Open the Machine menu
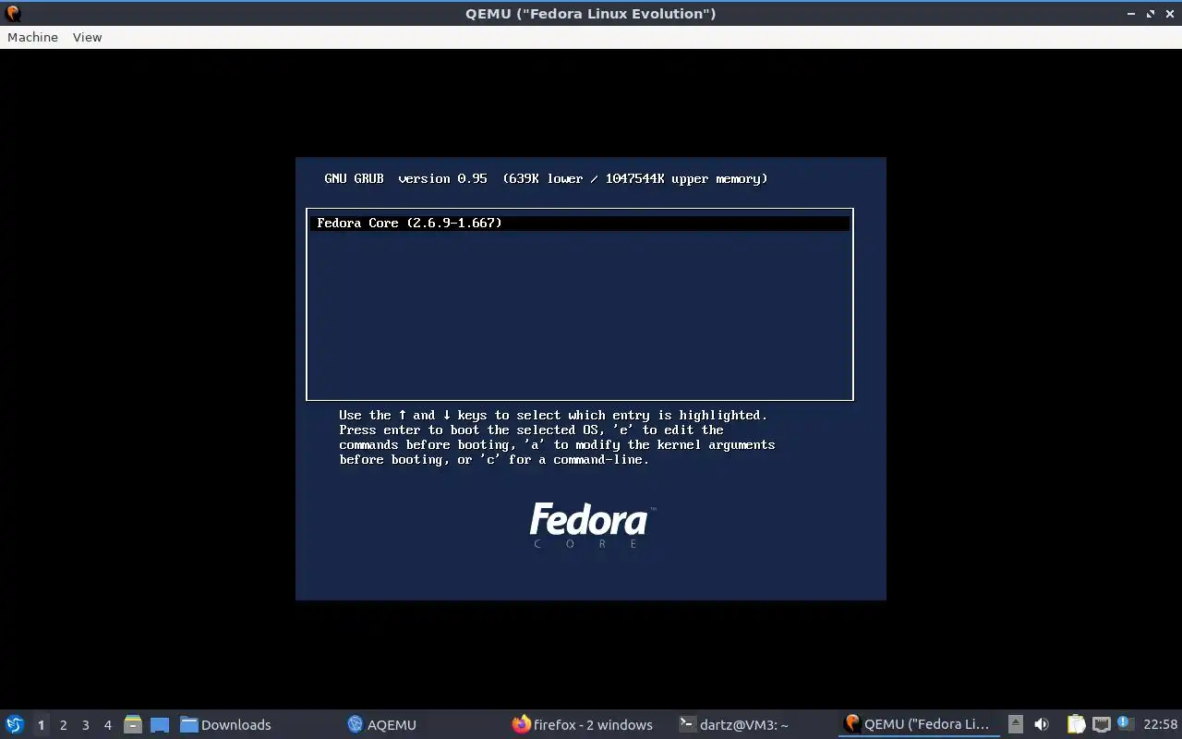Viewport: 1182px width, 739px height. click(32, 37)
